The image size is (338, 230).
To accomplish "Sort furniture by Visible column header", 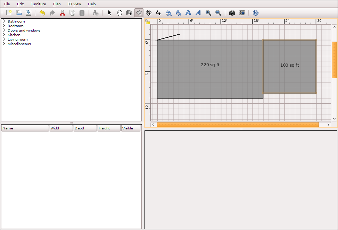I will pos(131,128).
